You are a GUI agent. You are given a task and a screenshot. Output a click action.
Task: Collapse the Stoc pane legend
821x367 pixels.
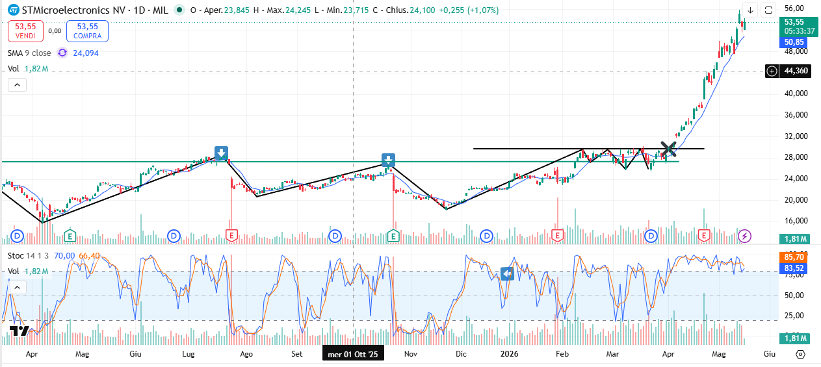[x=17, y=287]
